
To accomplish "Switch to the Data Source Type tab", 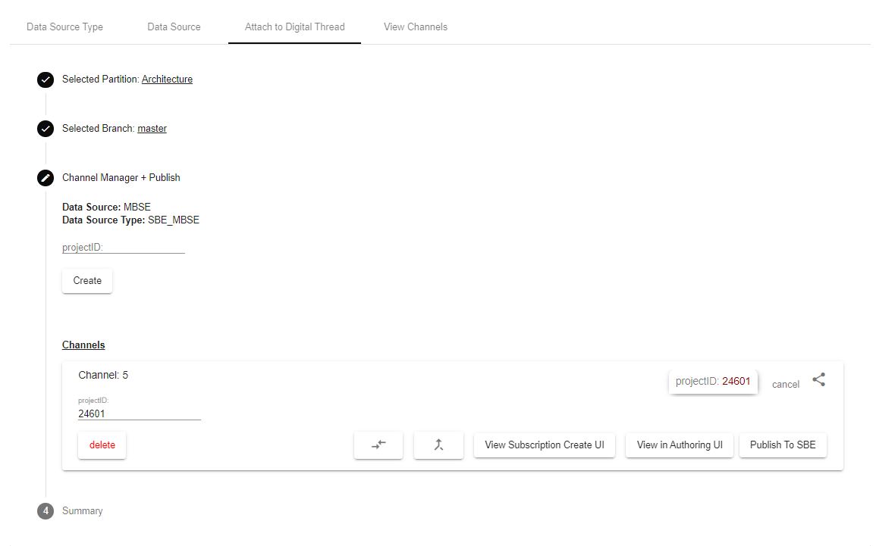I will pos(64,27).
